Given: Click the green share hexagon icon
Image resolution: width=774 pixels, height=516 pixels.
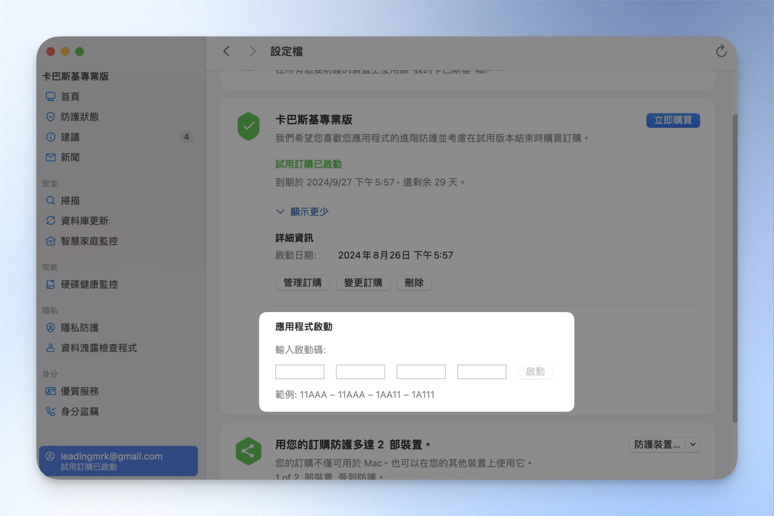Looking at the screenshot, I should (x=248, y=451).
